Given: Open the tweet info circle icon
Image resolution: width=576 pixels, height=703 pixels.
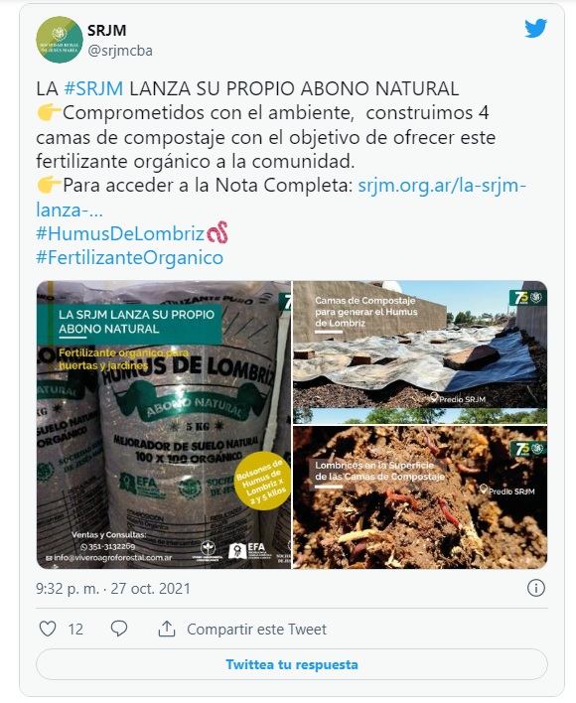Looking at the screenshot, I should coord(536,588).
